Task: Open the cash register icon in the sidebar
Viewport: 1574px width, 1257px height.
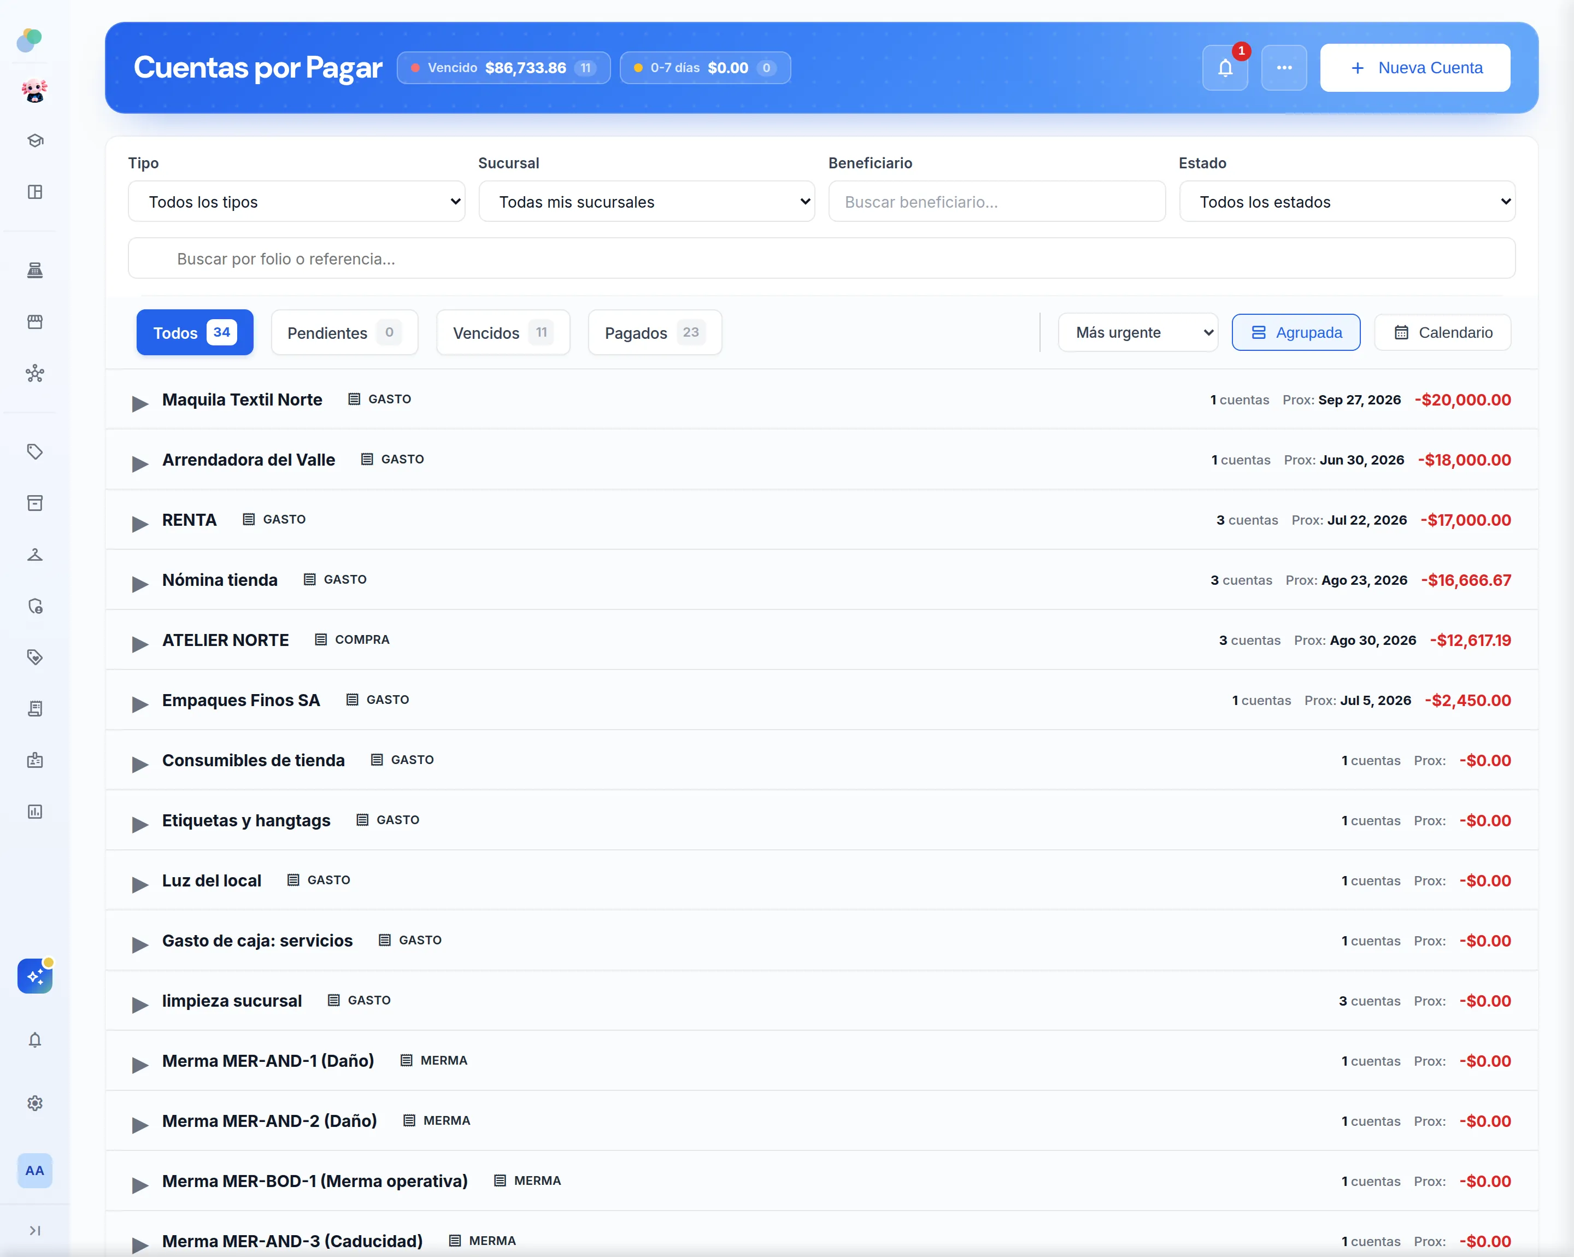Action: (34, 271)
